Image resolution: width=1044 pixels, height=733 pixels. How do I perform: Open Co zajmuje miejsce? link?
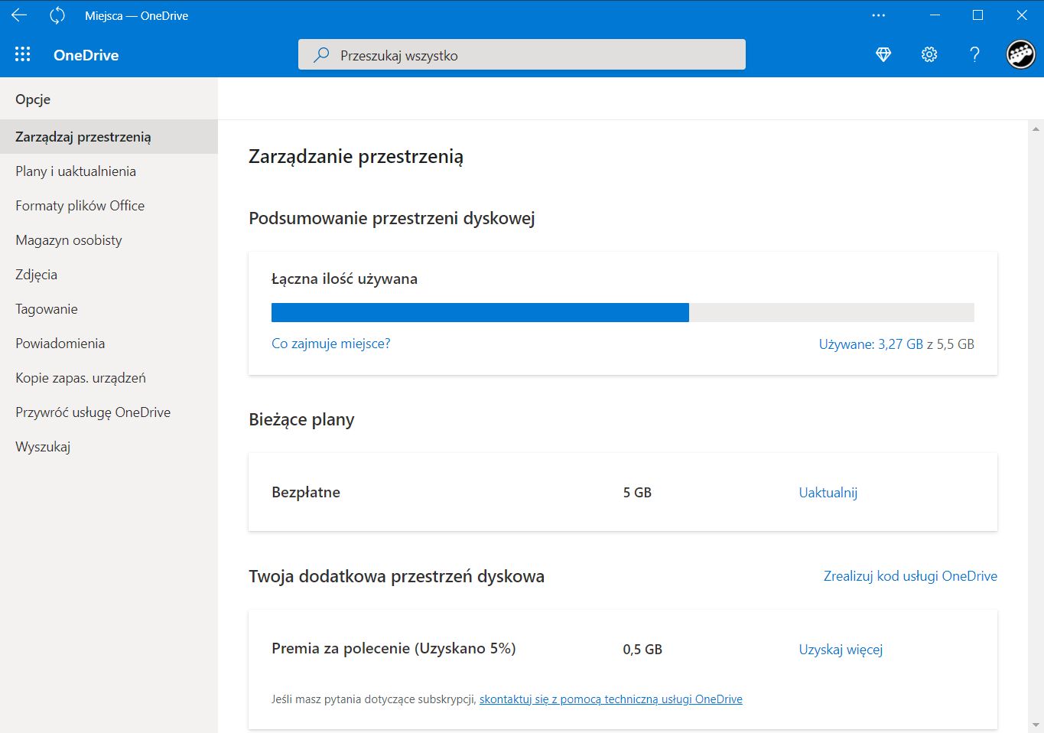click(x=330, y=344)
